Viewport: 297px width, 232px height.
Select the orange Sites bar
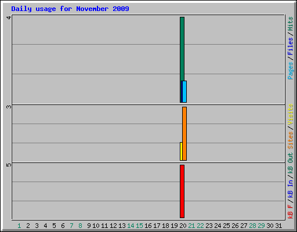(184, 133)
